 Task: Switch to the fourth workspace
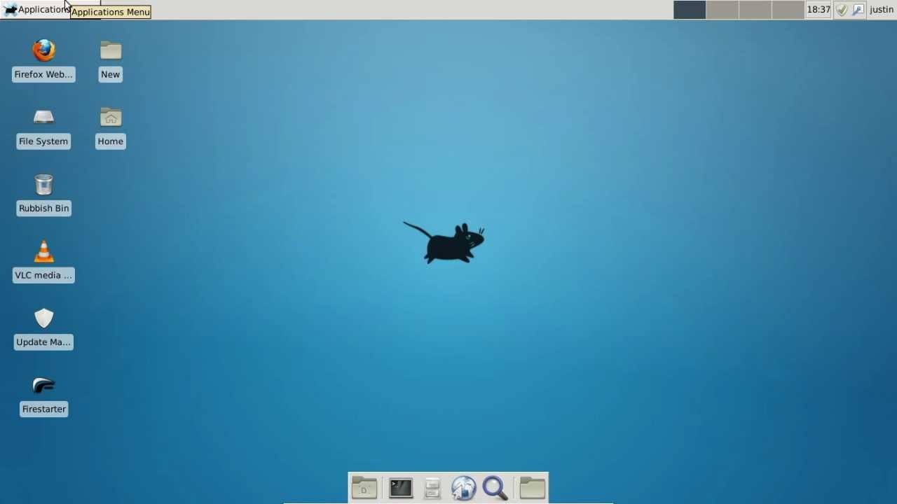788,10
